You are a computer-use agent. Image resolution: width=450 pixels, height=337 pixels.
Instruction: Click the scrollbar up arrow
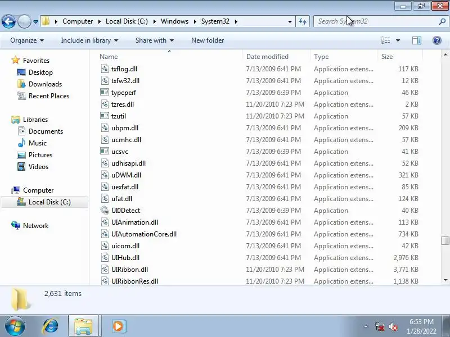coord(445,54)
